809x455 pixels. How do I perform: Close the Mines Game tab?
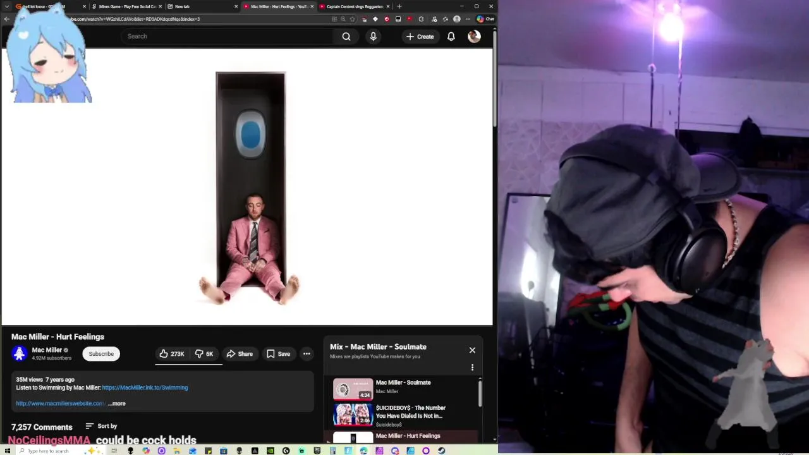[160, 6]
